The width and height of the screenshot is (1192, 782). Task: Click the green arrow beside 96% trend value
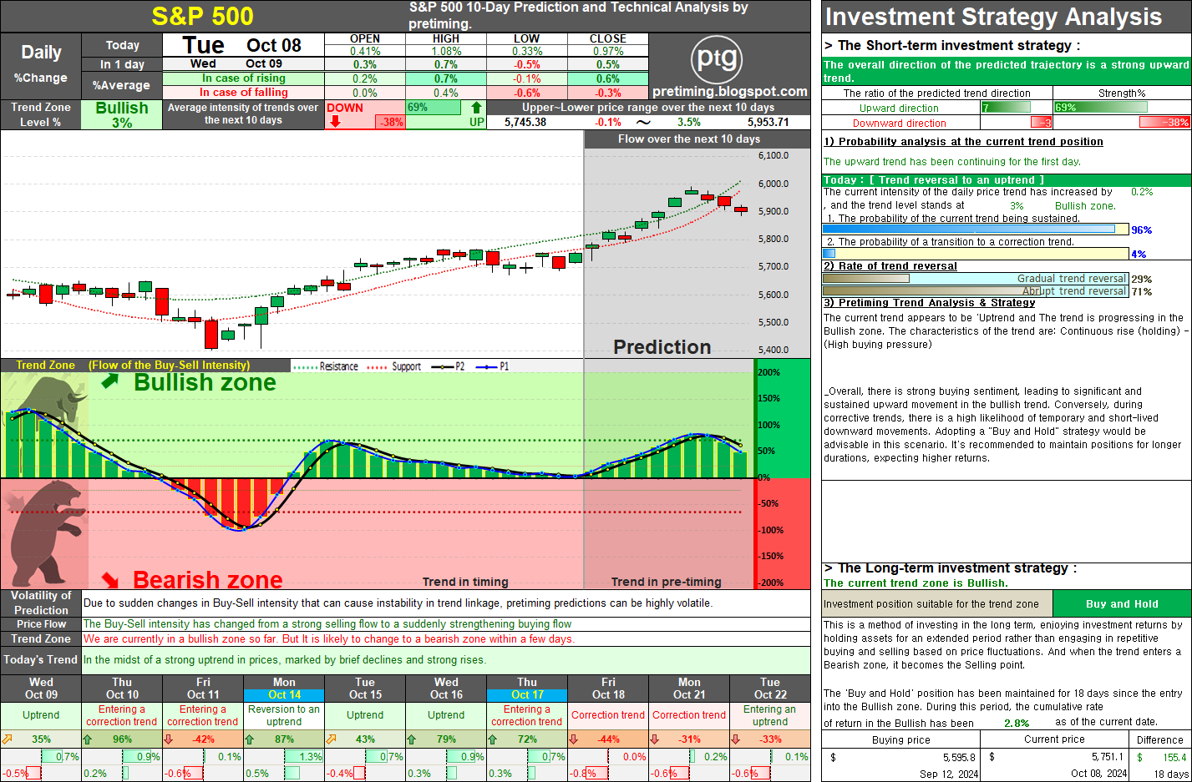click(x=88, y=739)
